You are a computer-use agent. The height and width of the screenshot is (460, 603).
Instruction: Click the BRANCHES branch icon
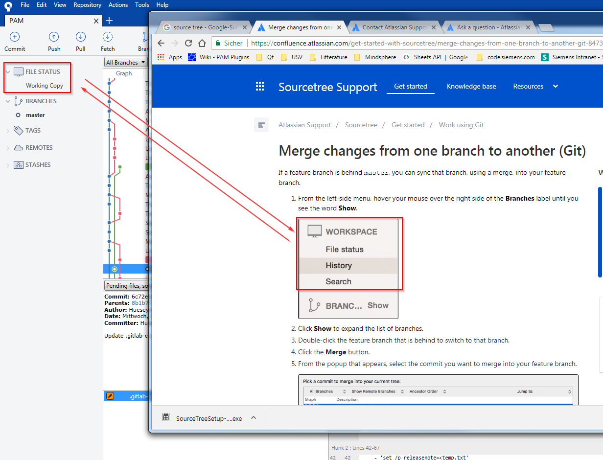tap(18, 101)
